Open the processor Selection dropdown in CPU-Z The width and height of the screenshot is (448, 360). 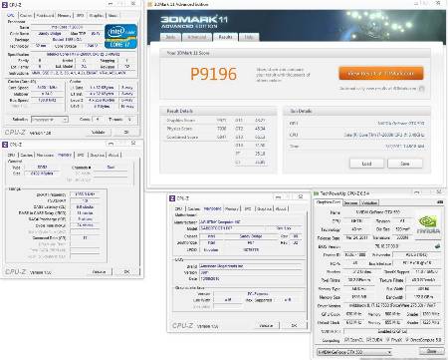[x=50, y=120]
